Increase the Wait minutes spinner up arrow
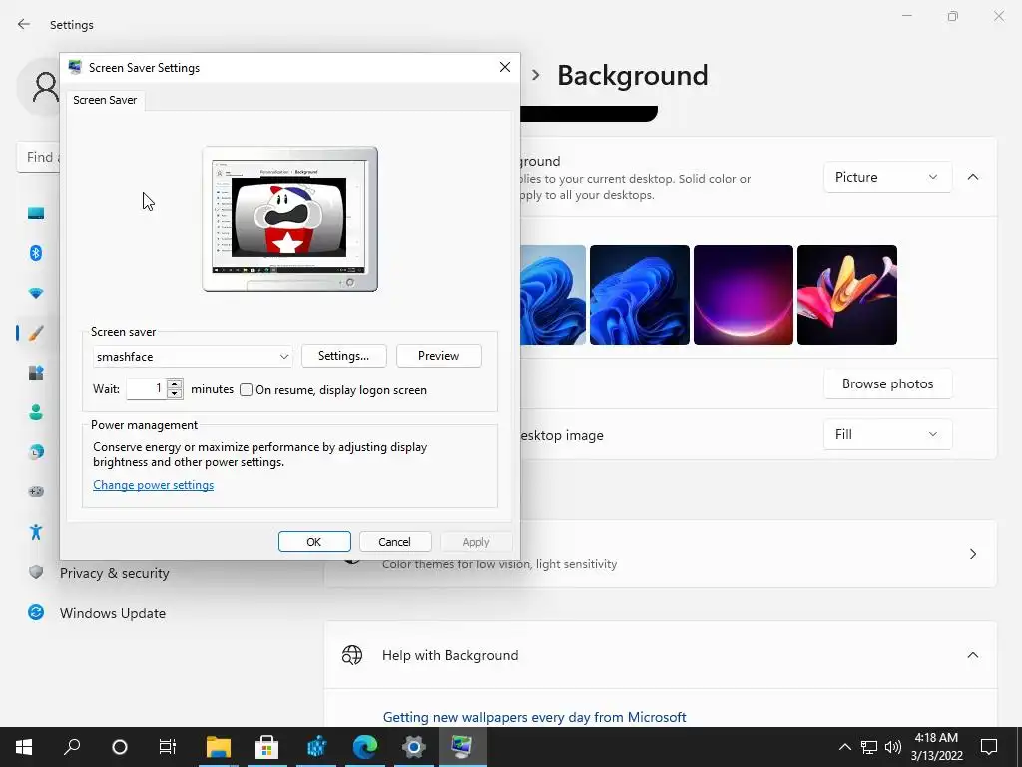The width and height of the screenshot is (1022, 767). click(x=174, y=383)
